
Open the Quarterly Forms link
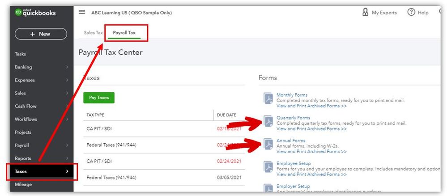point(294,118)
